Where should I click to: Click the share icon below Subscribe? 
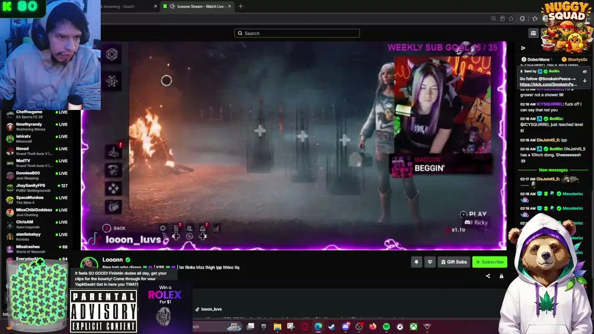click(488, 276)
